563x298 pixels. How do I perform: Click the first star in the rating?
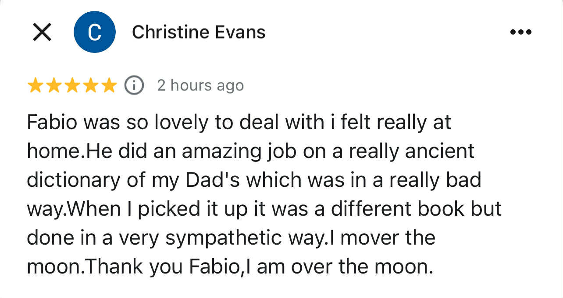point(35,85)
